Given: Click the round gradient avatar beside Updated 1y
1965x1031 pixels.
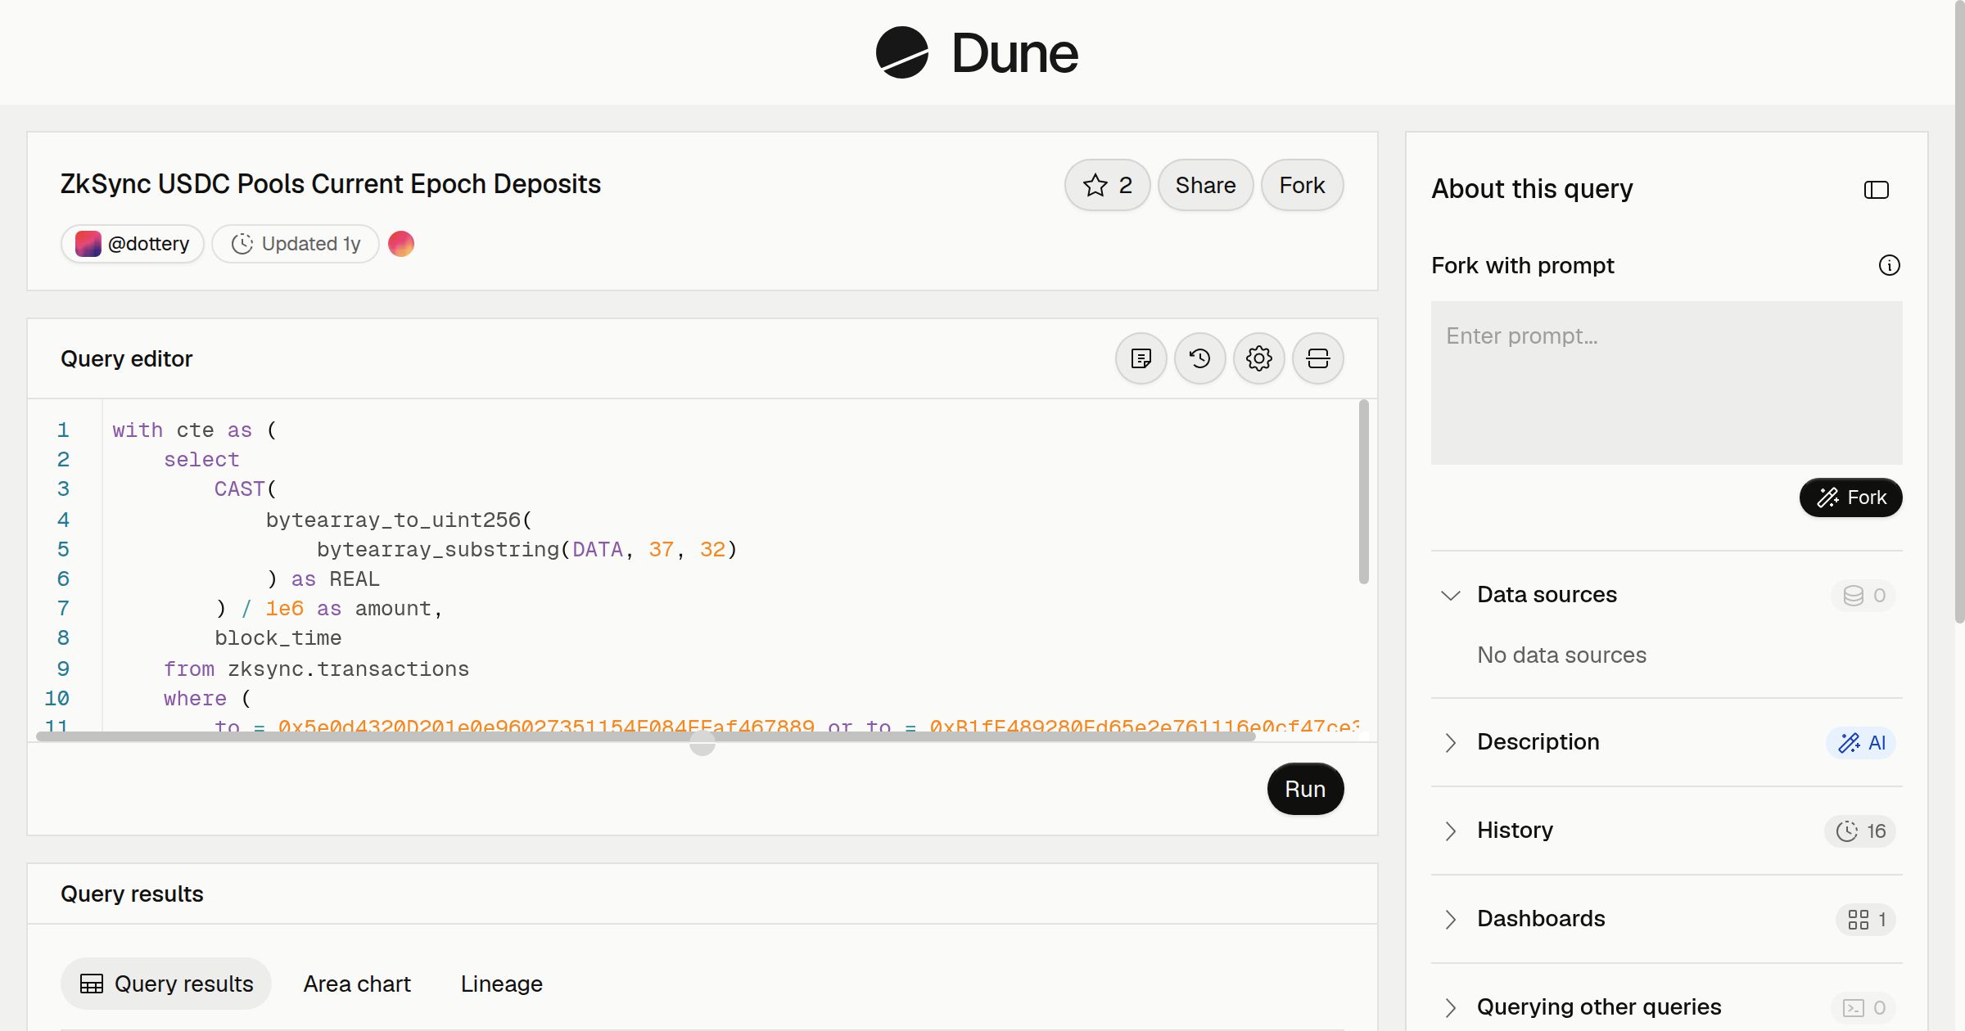Looking at the screenshot, I should (400, 244).
